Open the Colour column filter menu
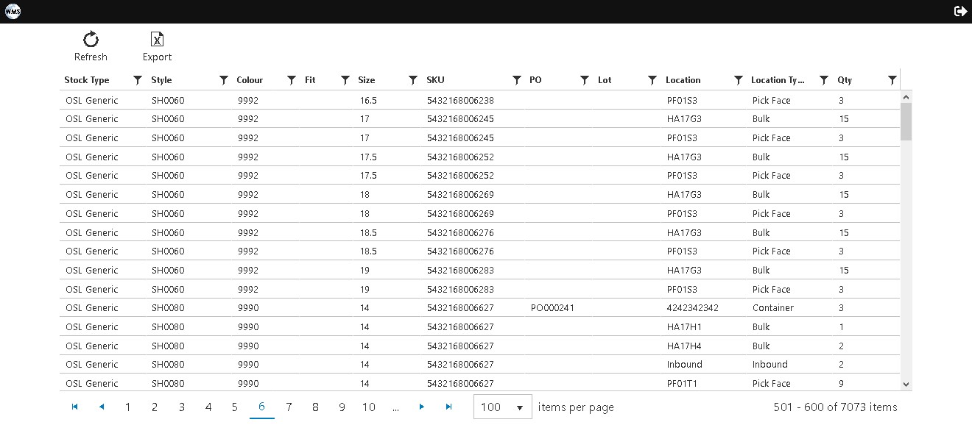This screenshot has width=972, height=425. 291,80
